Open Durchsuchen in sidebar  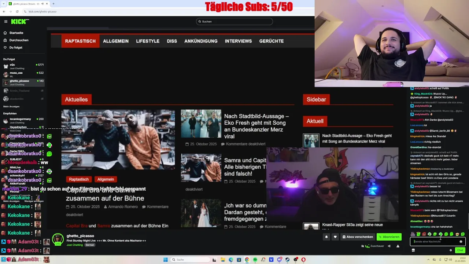pyautogui.click(x=15, y=40)
